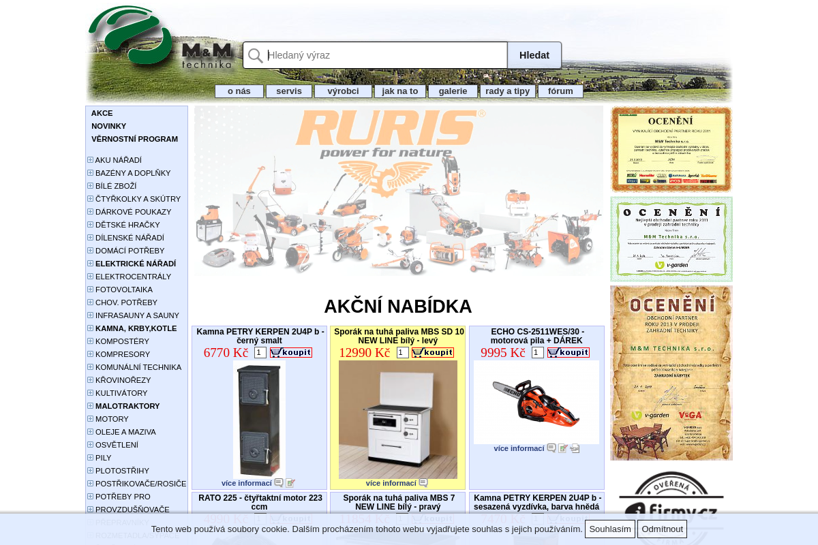This screenshot has width=818, height=545.
Task: Expand KAMNA, KRBY, KOTLE plus icon
Action: (90, 328)
